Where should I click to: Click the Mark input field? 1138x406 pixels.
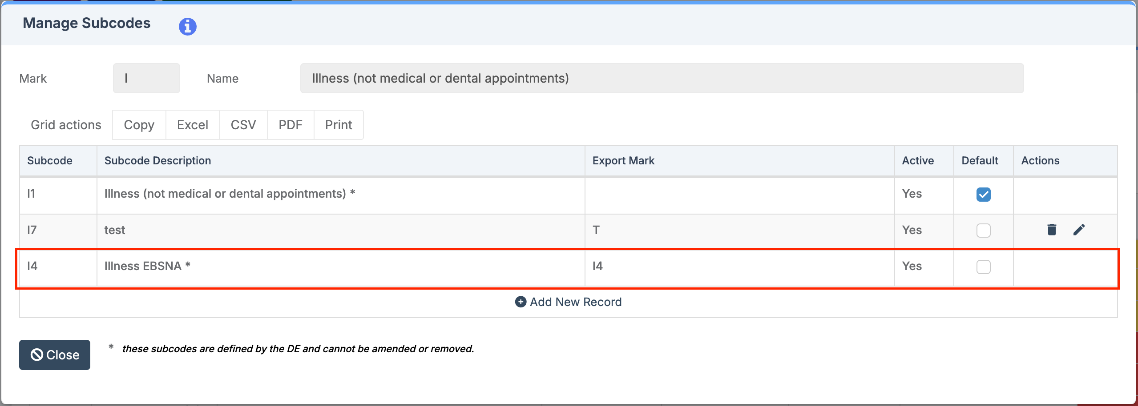coord(146,78)
